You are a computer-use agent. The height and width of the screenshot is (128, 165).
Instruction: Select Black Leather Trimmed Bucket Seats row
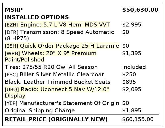[x=57, y=82]
